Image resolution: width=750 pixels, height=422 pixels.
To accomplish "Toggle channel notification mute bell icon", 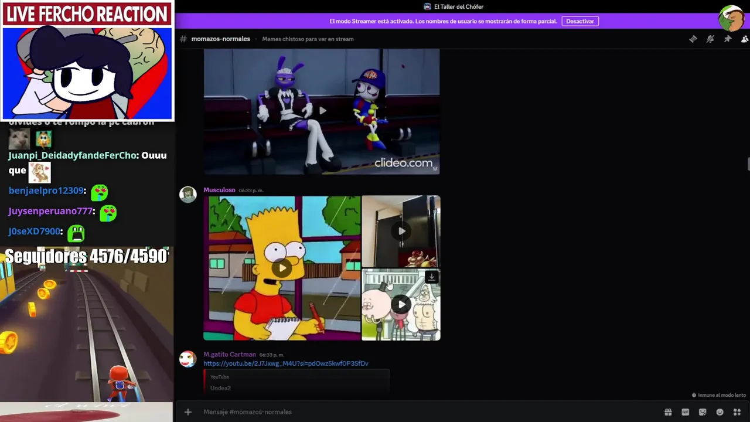I will coord(710,39).
